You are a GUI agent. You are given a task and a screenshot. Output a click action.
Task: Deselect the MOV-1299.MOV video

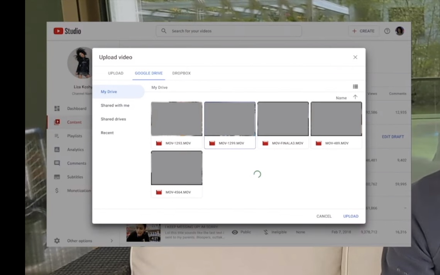point(230,119)
